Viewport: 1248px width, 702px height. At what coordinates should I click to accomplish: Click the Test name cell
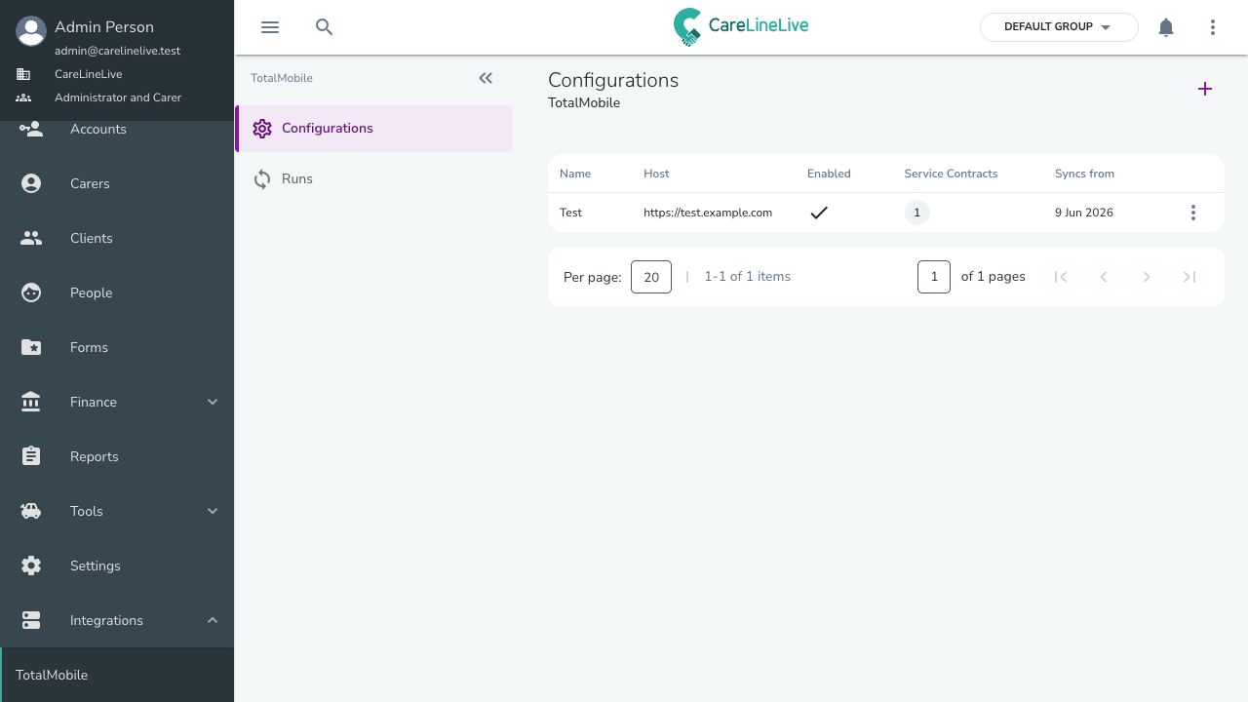570,213
